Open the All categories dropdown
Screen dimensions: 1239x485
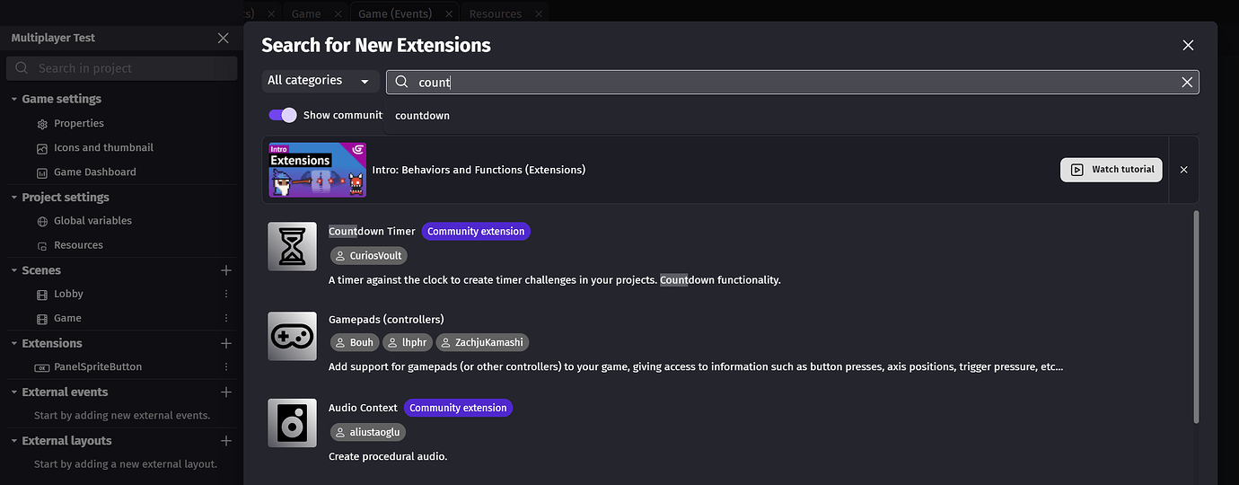pos(321,81)
